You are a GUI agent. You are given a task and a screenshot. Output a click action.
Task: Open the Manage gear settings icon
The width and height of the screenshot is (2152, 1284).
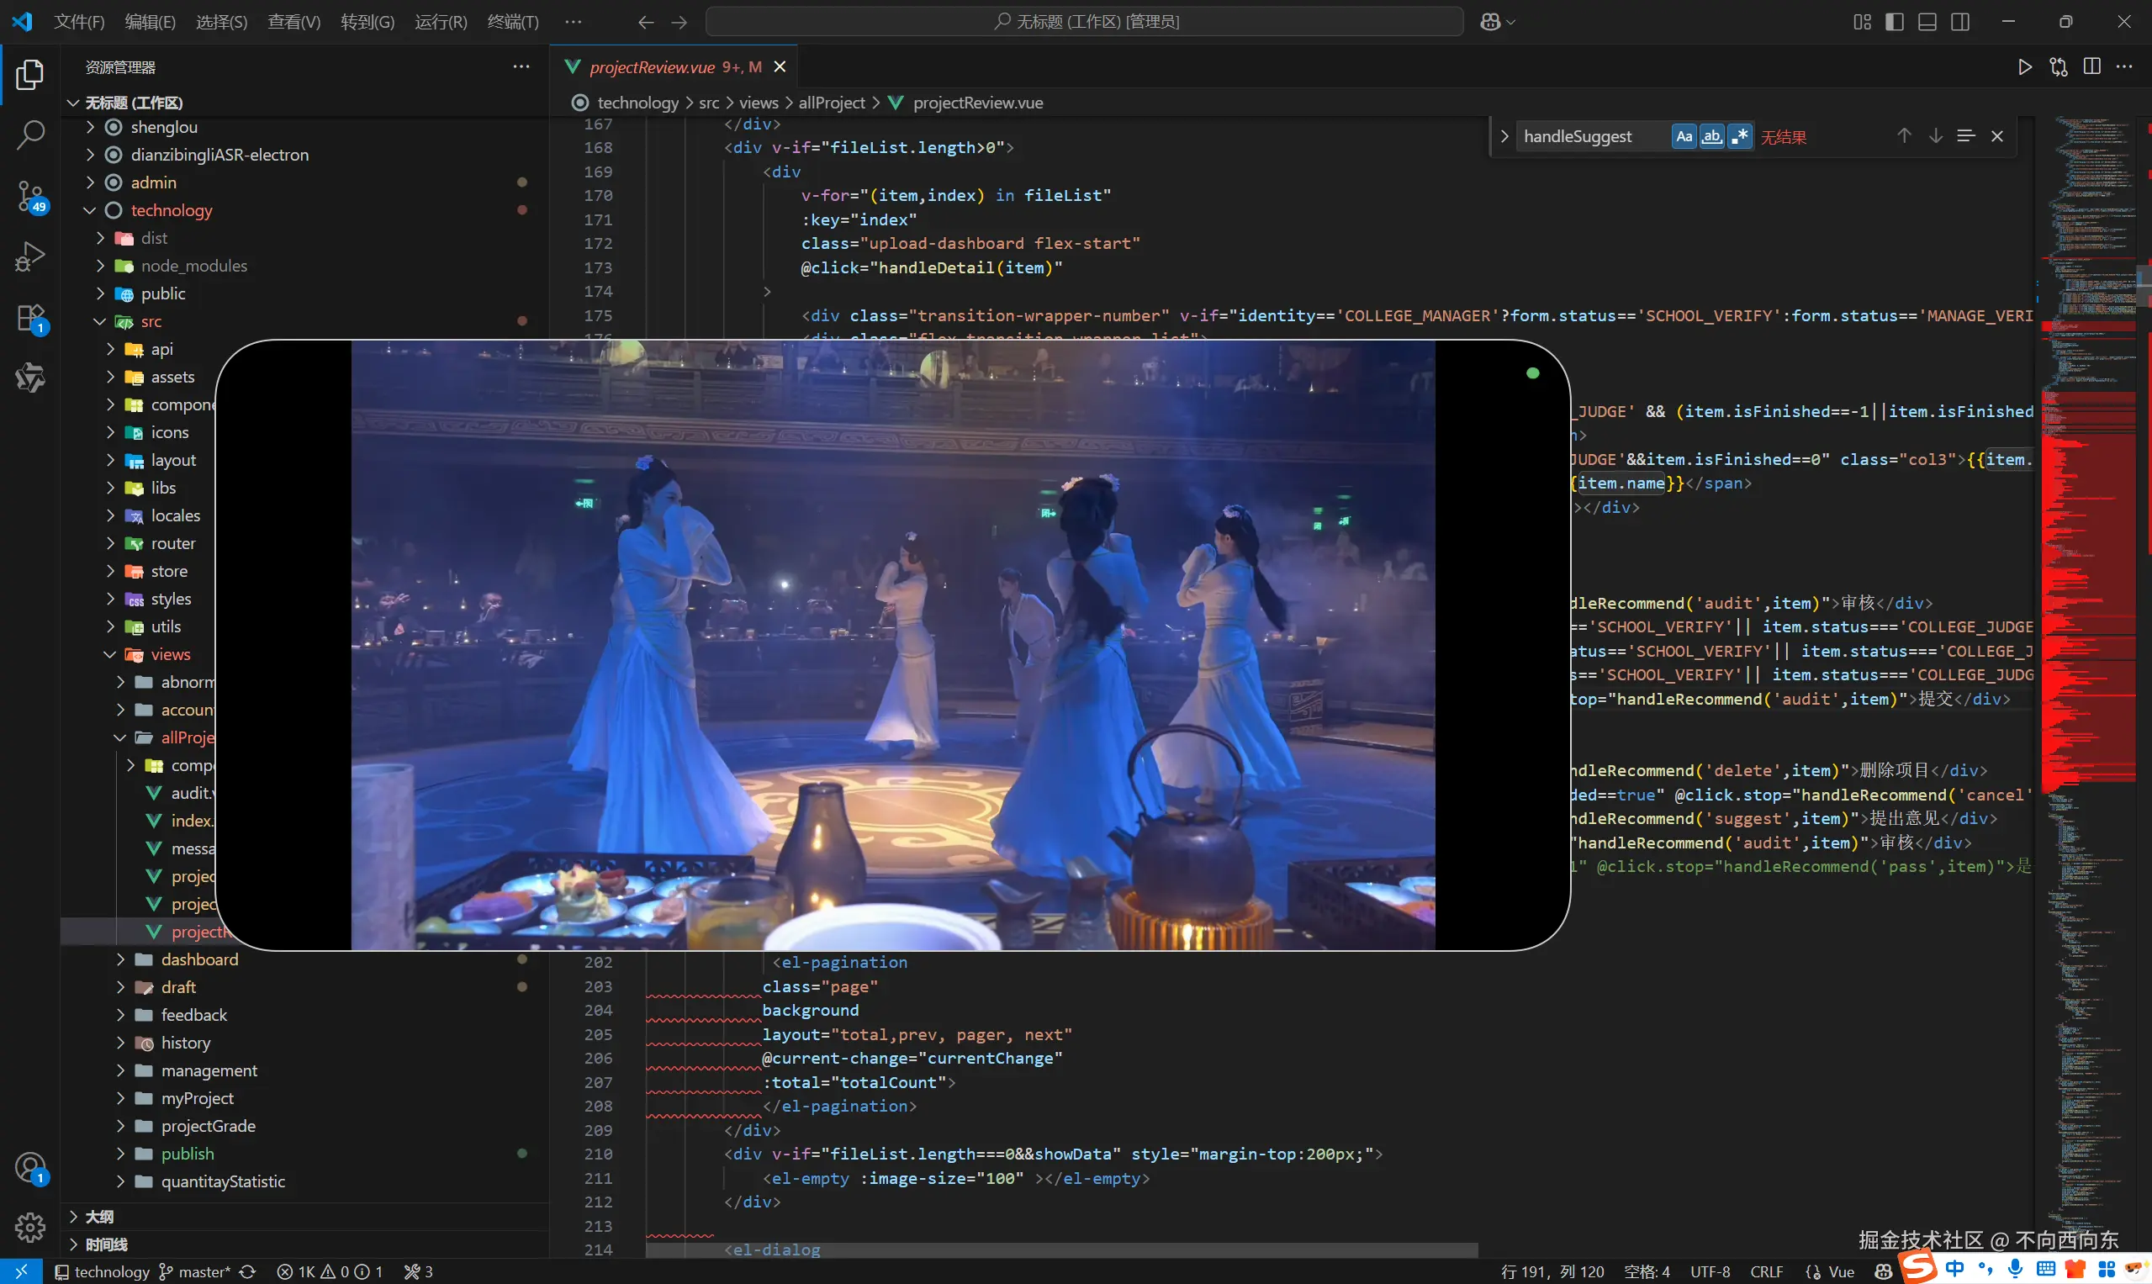click(30, 1227)
